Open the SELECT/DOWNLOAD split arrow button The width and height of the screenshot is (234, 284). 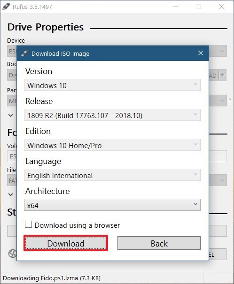click(x=223, y=75)
